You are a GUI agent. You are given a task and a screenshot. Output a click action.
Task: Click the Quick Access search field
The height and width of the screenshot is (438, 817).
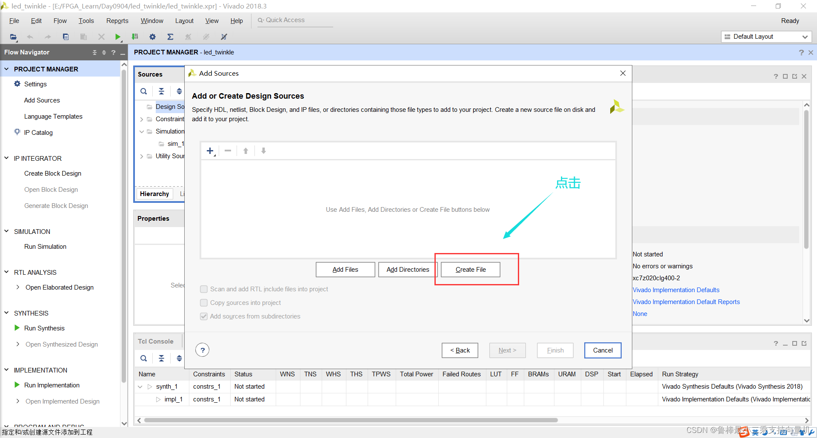click(295, 20)
